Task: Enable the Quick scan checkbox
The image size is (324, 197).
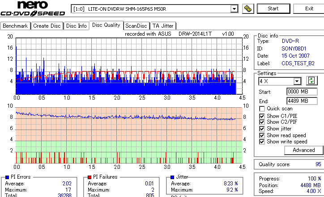Action: coord(262,109)
